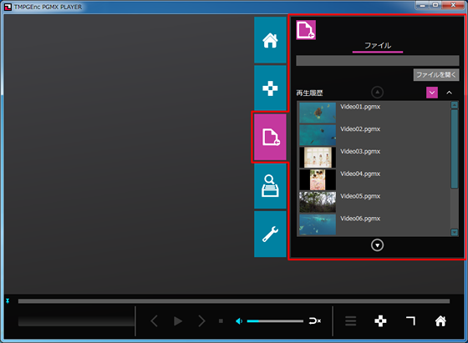Click the circled down arrow below the history list
This screenshot has height=343, width=468.
(x=377, y=245)
